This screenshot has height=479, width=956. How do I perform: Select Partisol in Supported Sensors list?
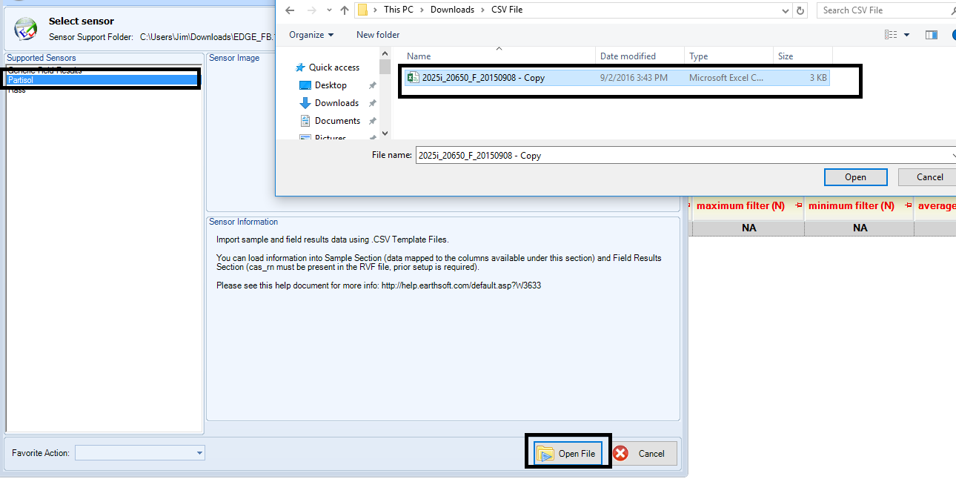(x=21, y=80)
